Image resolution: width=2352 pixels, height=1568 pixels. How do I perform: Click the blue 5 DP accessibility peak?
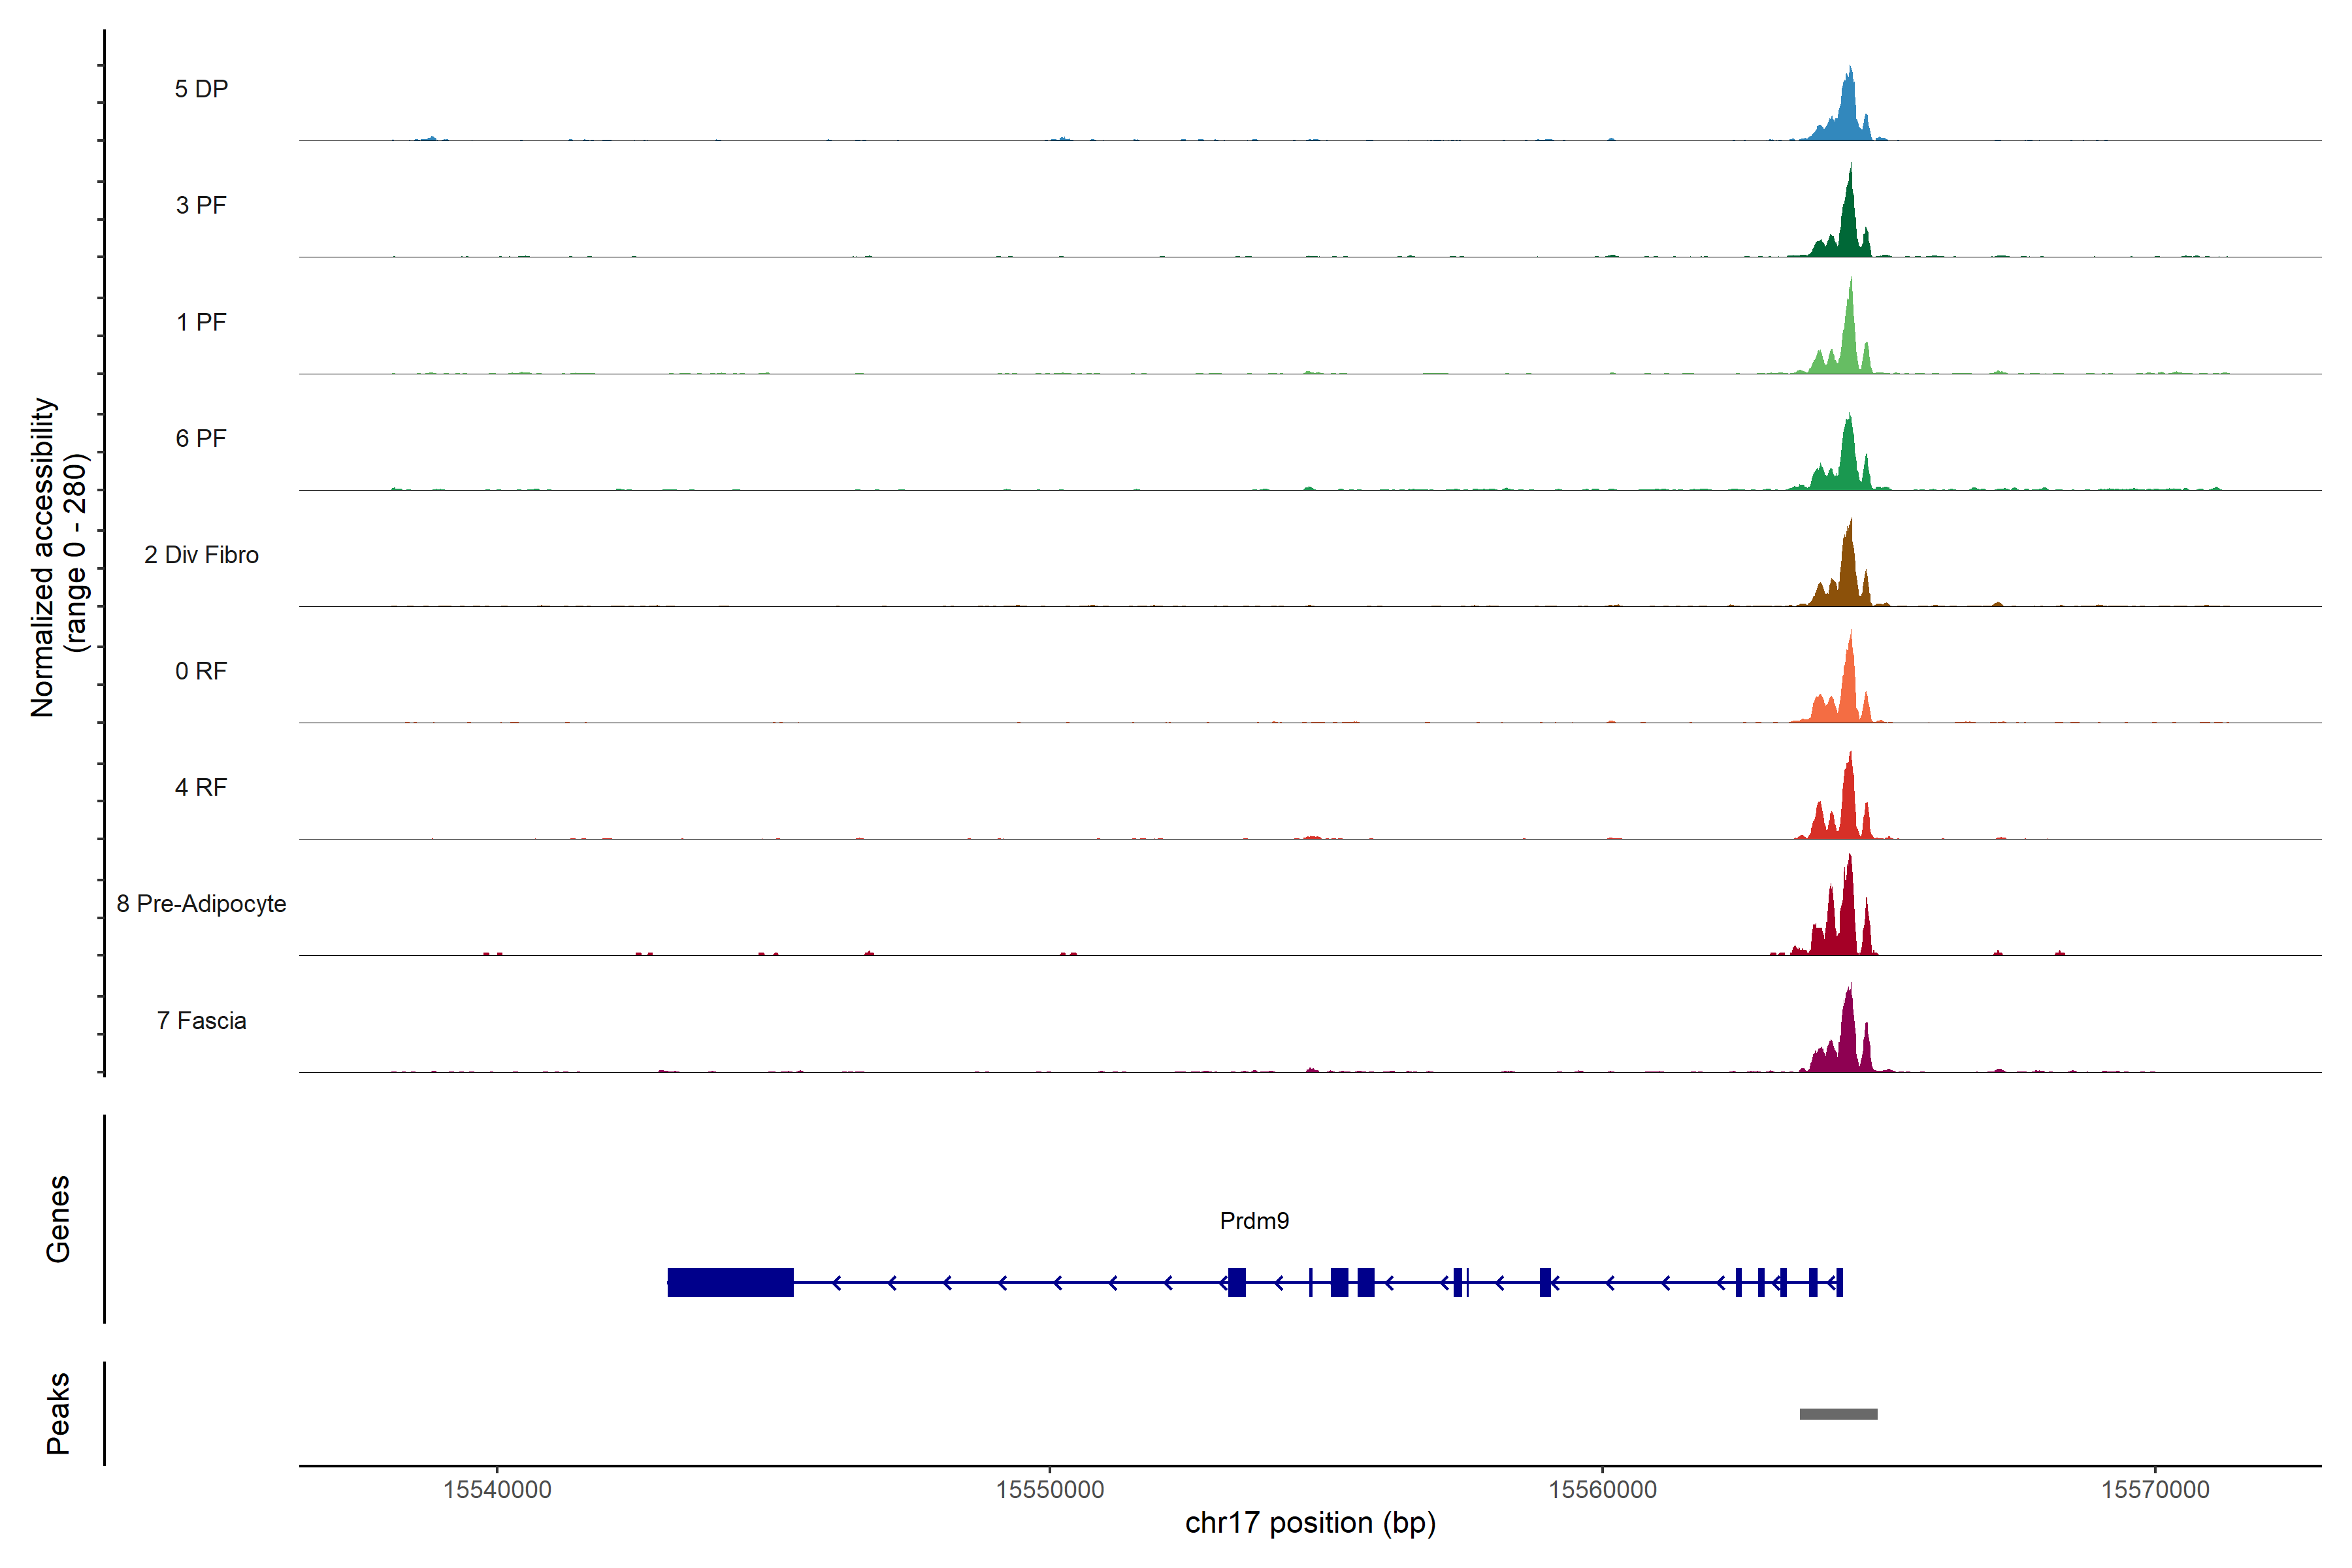1848,110
